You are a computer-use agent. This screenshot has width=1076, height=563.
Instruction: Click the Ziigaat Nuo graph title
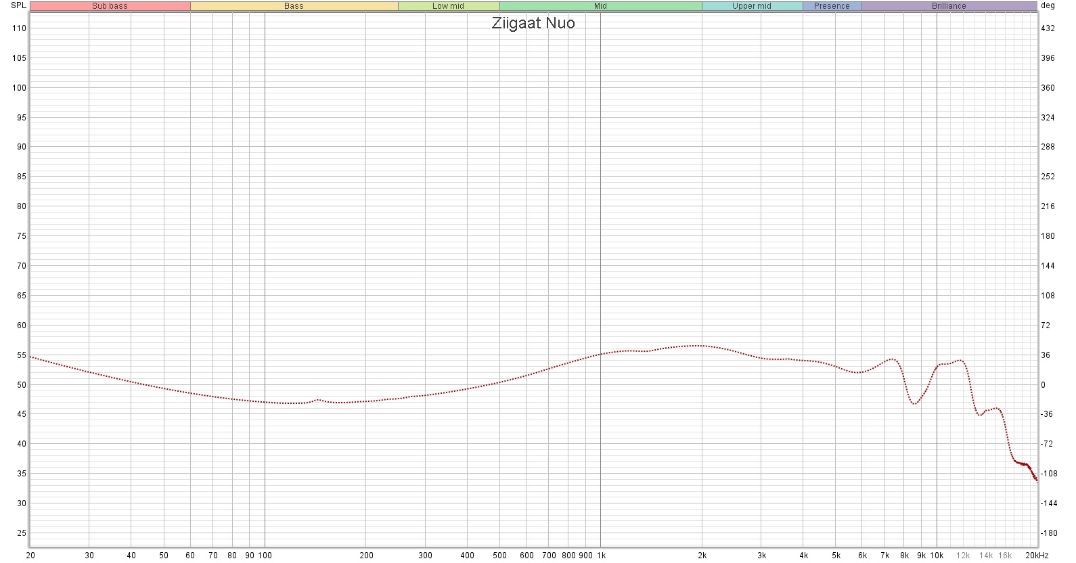(533, 23)
